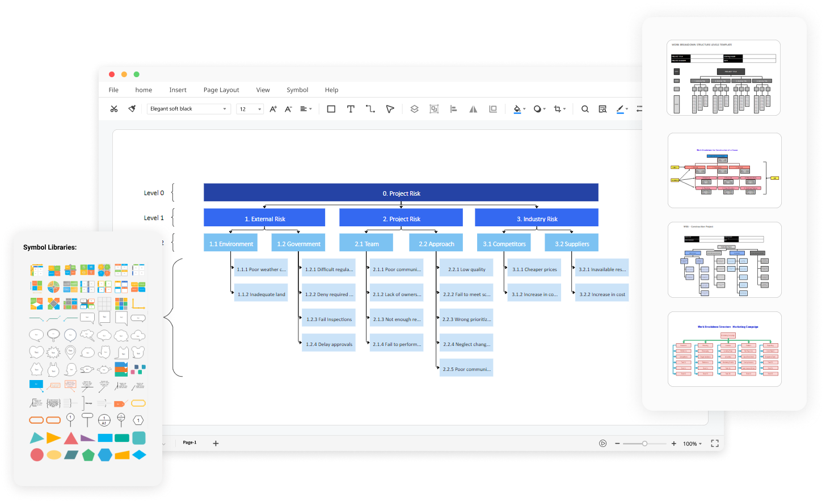Expand the 100% zoom level dropdown

click(693, 444)
